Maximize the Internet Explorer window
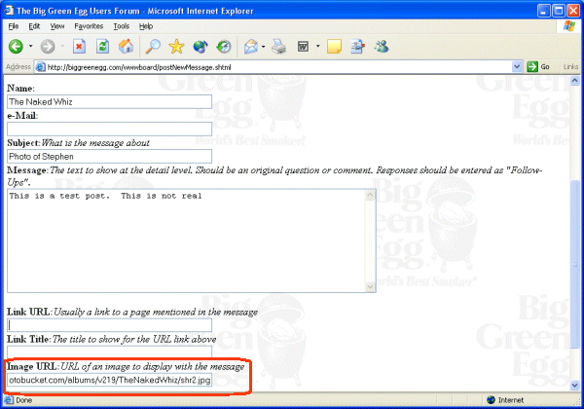This screenshot has height=409, width=584. point(559,11)
